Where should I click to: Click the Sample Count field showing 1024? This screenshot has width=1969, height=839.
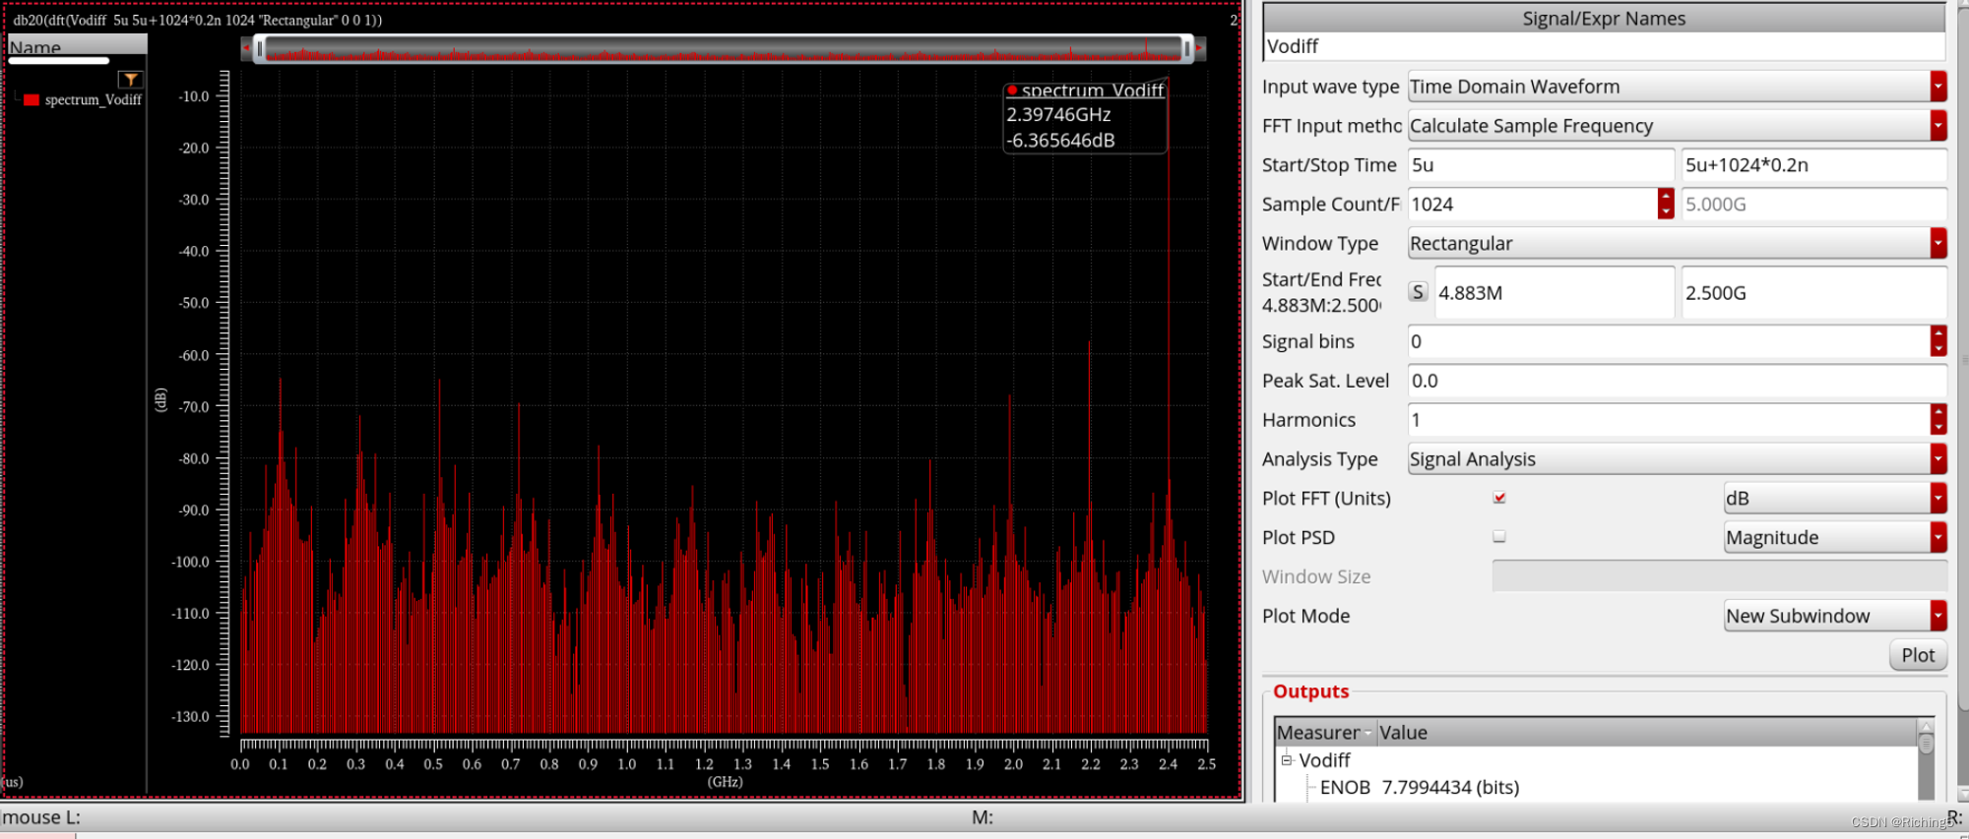click(1533, 204)
